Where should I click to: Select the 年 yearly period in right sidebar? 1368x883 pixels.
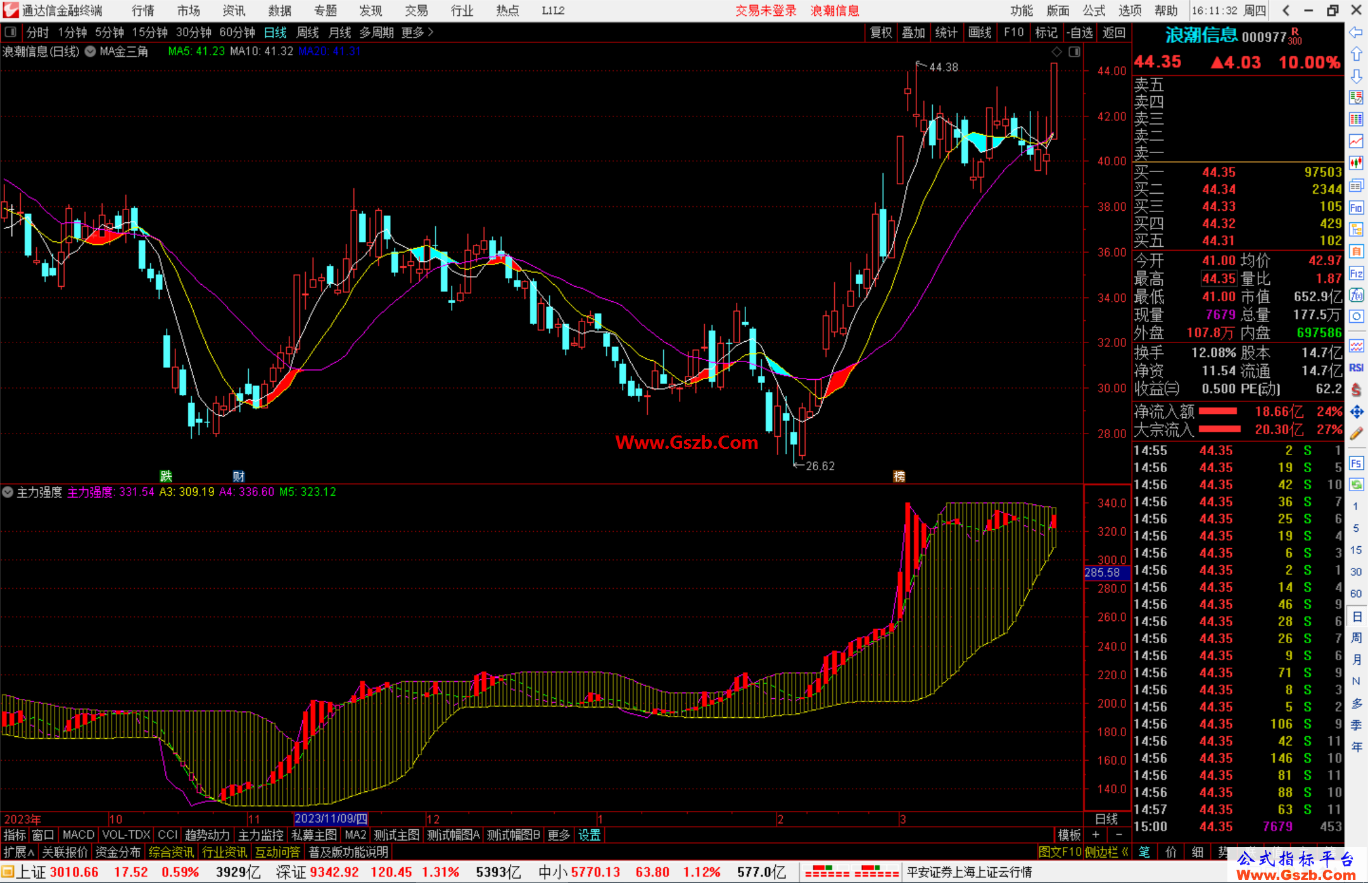click(x=1357, y=748)
